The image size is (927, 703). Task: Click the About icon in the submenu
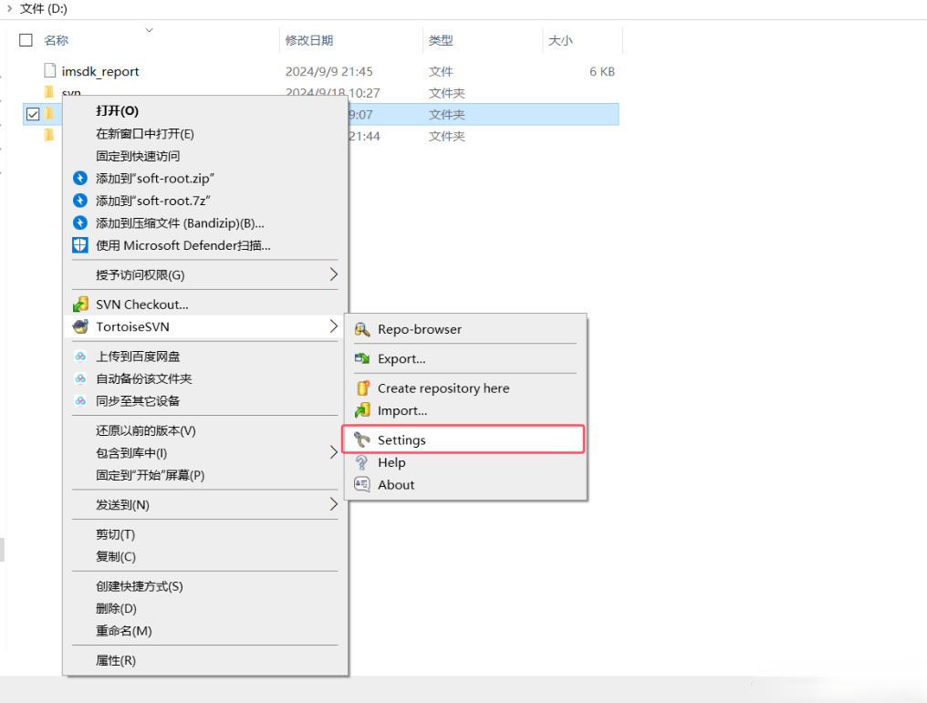click(x=362, y=484)
